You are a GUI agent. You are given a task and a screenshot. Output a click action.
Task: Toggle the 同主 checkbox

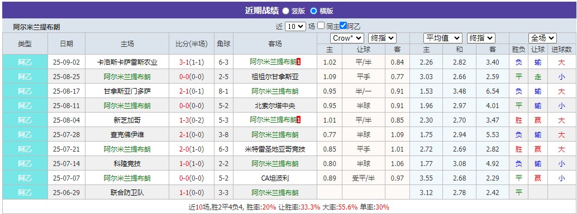[x=321, y=26]
